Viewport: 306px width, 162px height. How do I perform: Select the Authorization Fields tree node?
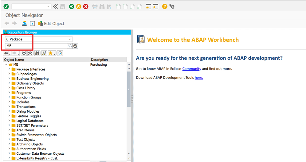(31, 149)
